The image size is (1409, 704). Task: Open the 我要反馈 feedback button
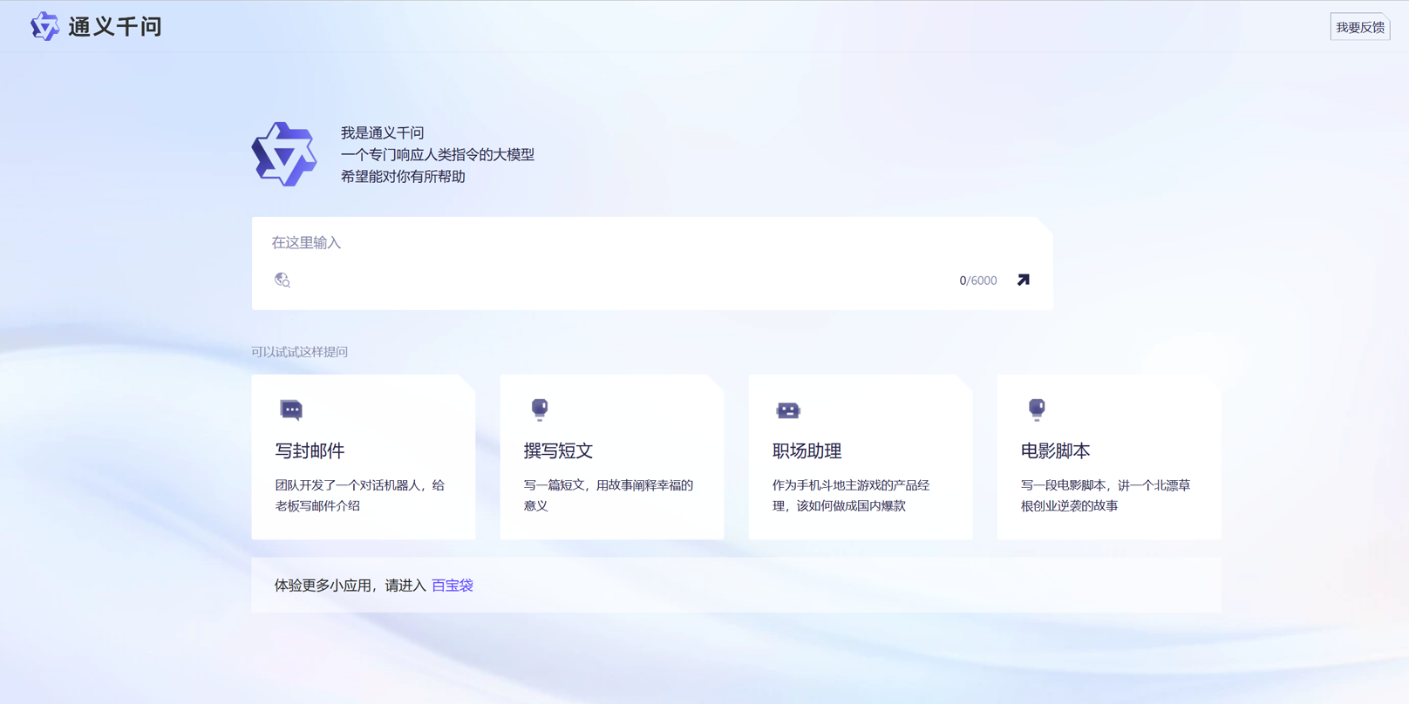1360,27
